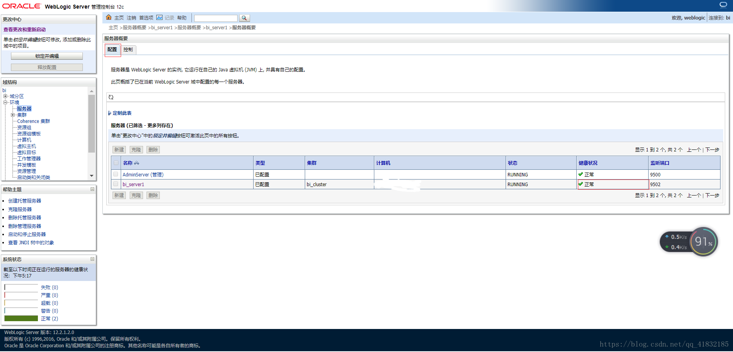Click the bottom 删除 button

[153, 196]
